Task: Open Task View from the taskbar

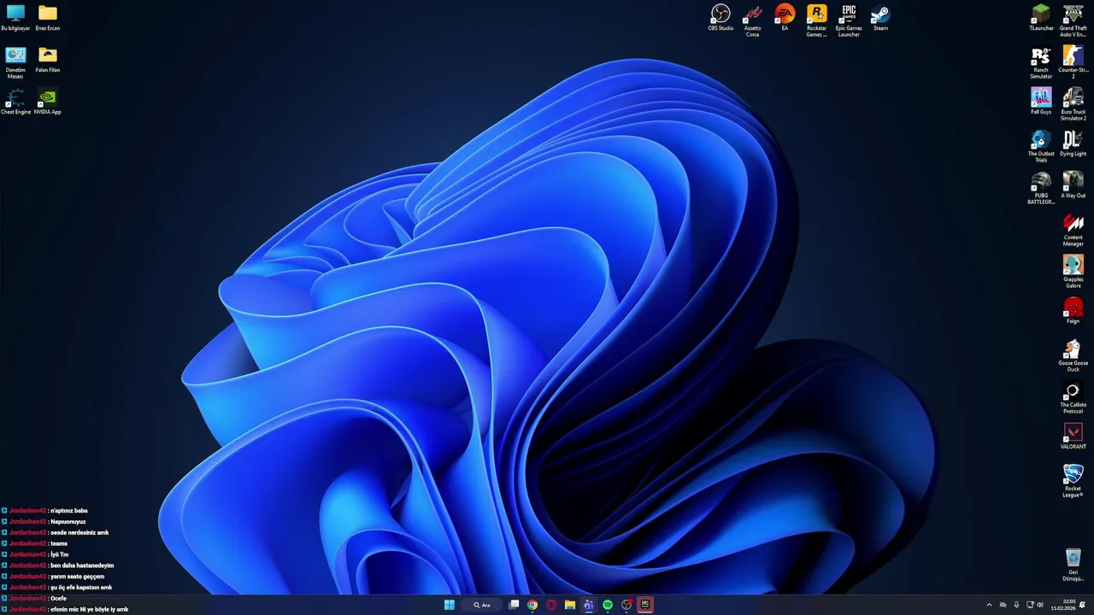Action: tap(514, 605)
